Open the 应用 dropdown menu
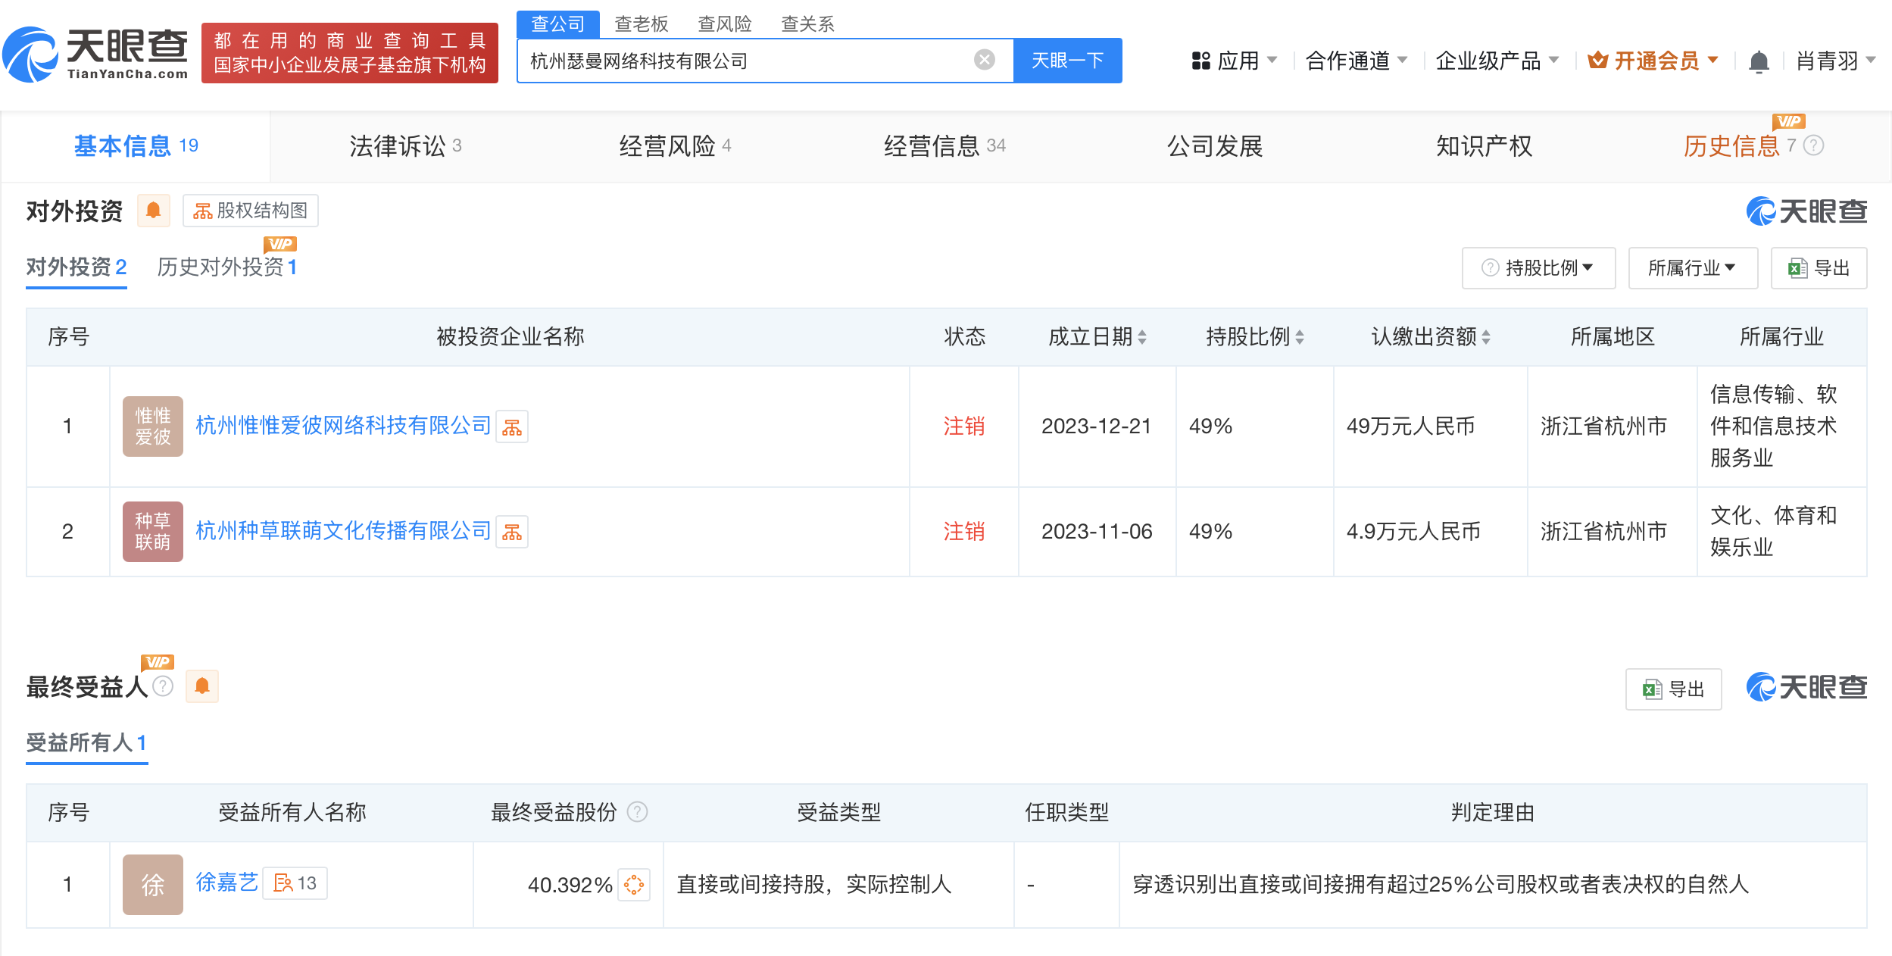The width and height of the screenshot is (1892, 956). (1235, 61)
